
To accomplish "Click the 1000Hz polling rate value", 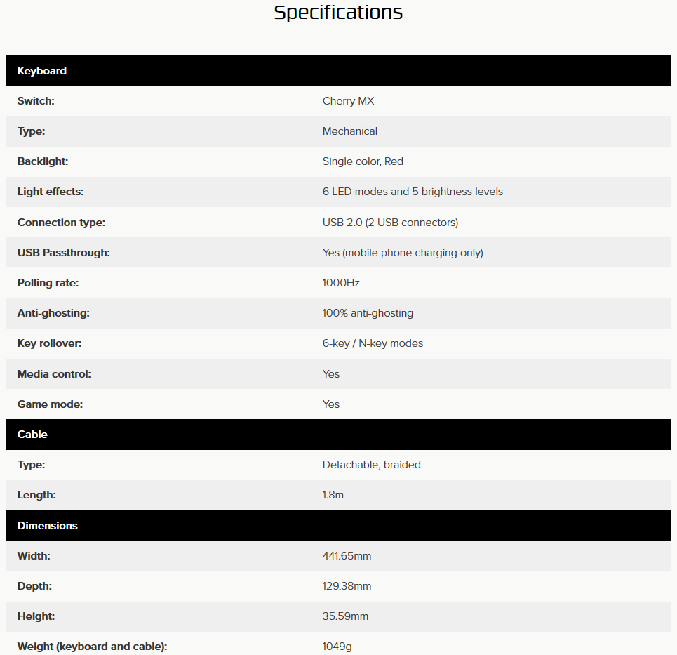I will click(x=341, y=283).
